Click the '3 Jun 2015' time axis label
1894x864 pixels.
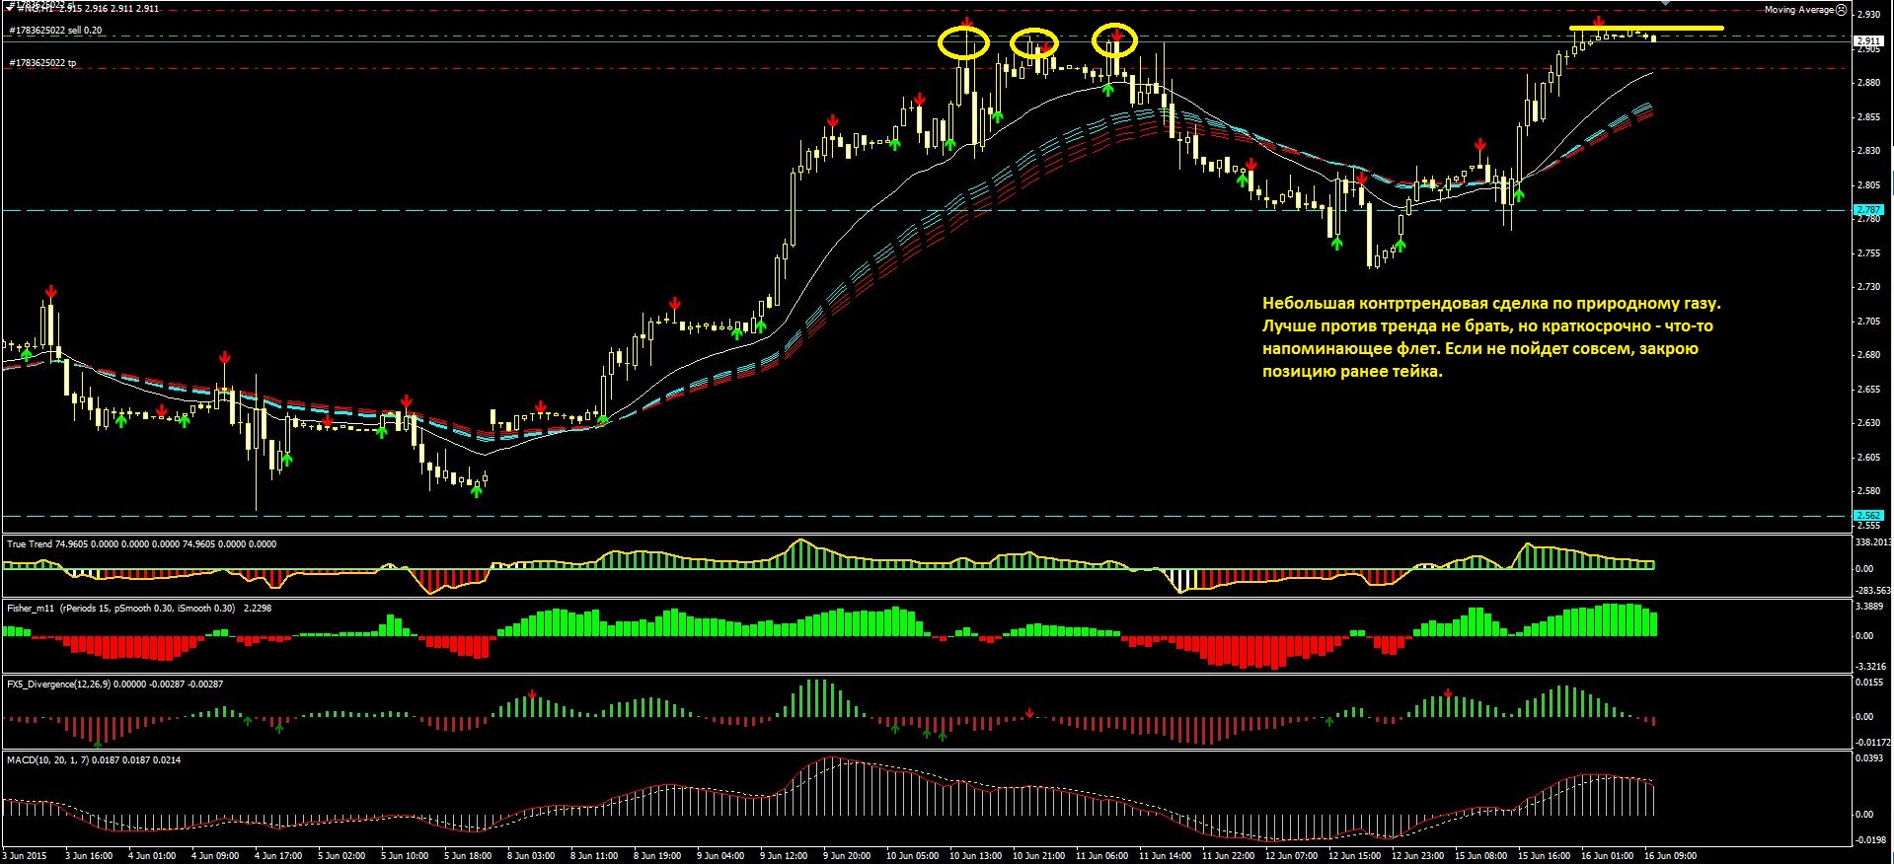pyautogui.click(x=26, y=856)
